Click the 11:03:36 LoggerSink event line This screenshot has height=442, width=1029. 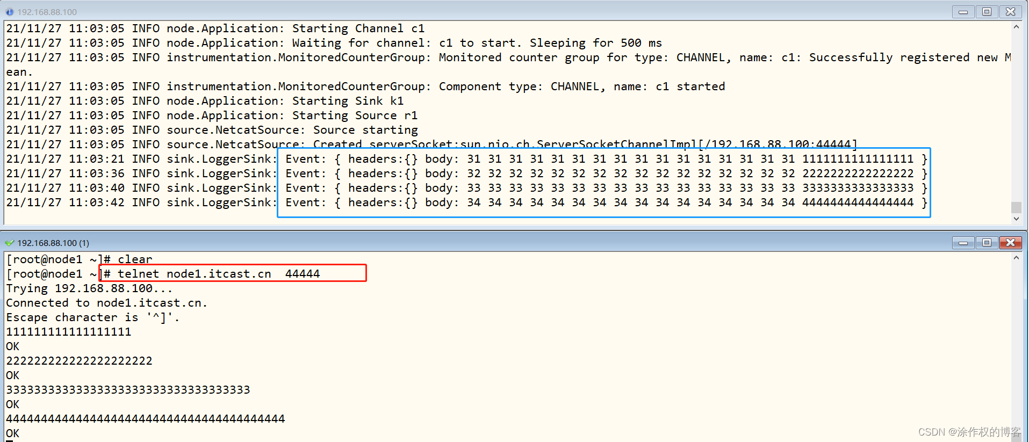(x=467, y=173)
